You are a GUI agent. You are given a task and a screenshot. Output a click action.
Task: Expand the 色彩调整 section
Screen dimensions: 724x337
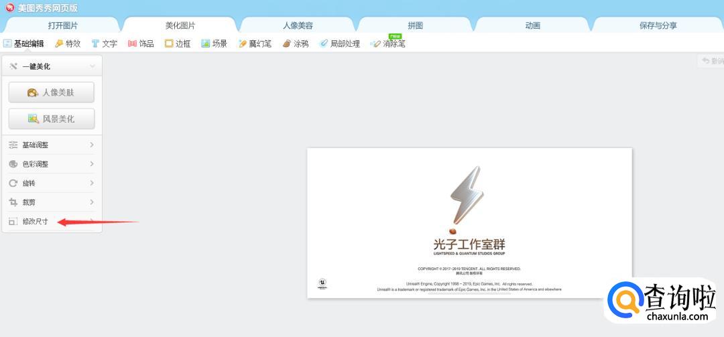[x=52, y=164]
